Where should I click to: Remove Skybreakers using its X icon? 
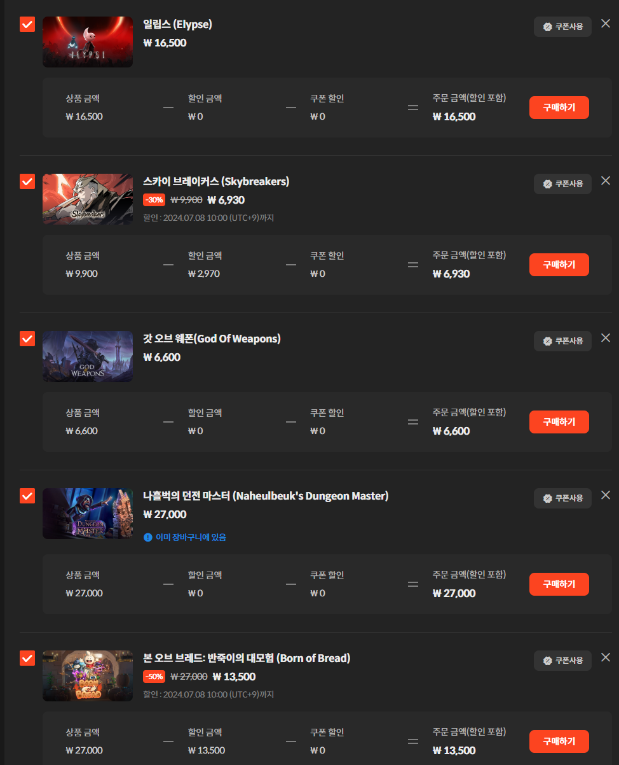pyautogui.click(x=606, y=181)
